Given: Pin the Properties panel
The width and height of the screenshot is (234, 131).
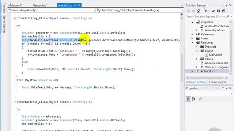Looking at the screenshot, I should click(x=227, y=88).
